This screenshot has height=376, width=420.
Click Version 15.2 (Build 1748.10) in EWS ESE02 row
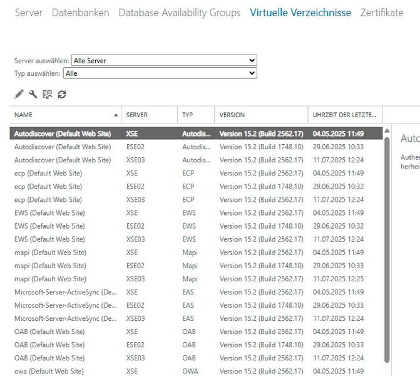point(262,226)
